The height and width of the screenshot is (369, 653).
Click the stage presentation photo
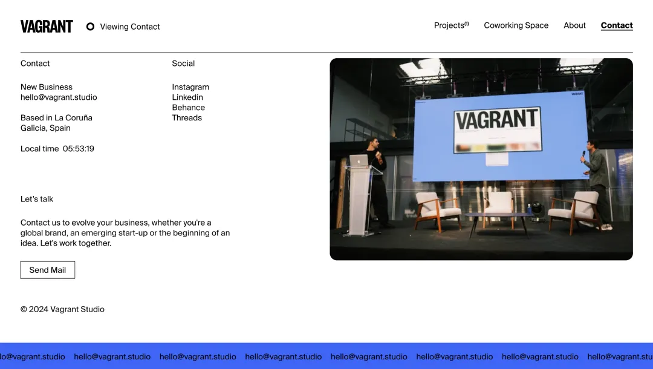[x=481, y=159]
